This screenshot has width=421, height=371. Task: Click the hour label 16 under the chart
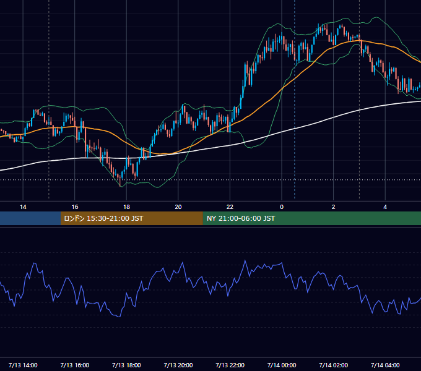click(x=75, y=207)
